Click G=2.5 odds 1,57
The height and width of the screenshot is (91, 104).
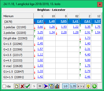[40, 49]
